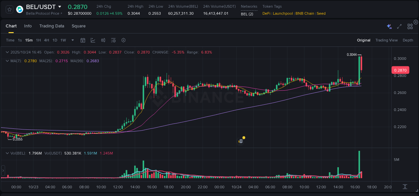Star BEL/USDT as a favorite pair

9,9
